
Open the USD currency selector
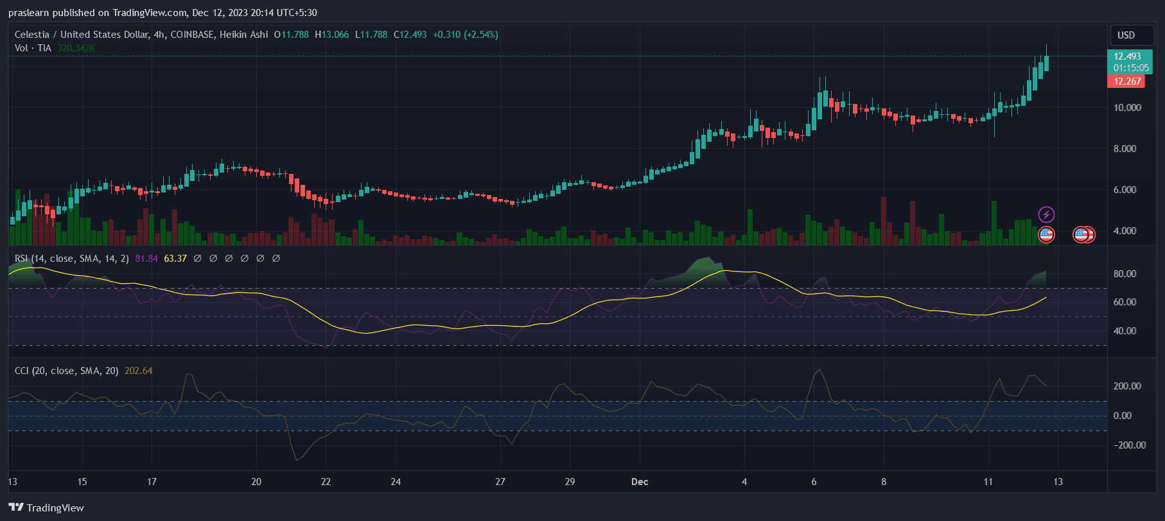(x=1126, y=35)
